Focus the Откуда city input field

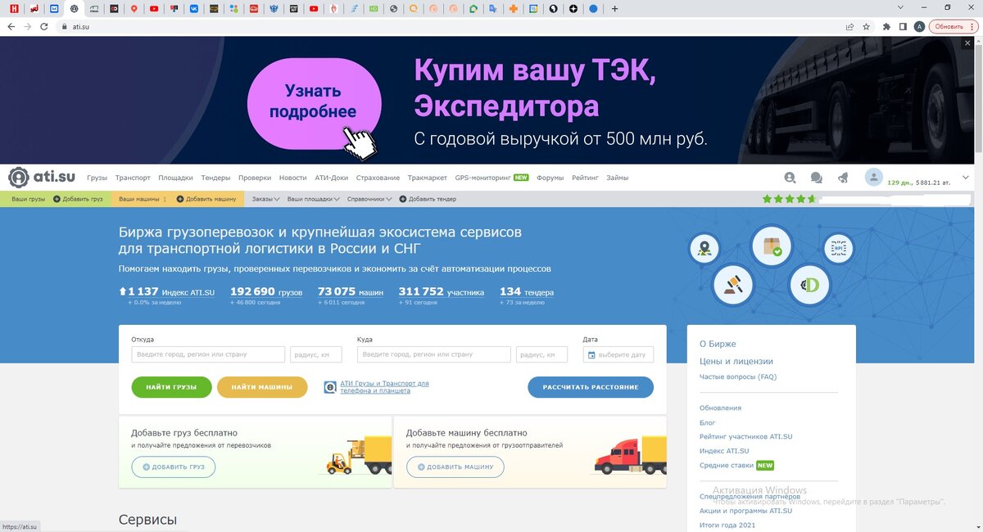(208, 354)
